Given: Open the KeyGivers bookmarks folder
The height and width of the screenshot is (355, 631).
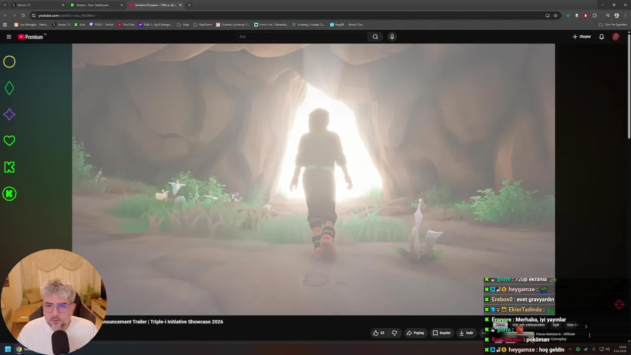Looking at the screenshot, I should pyautogui.click(x=203, y=24).
